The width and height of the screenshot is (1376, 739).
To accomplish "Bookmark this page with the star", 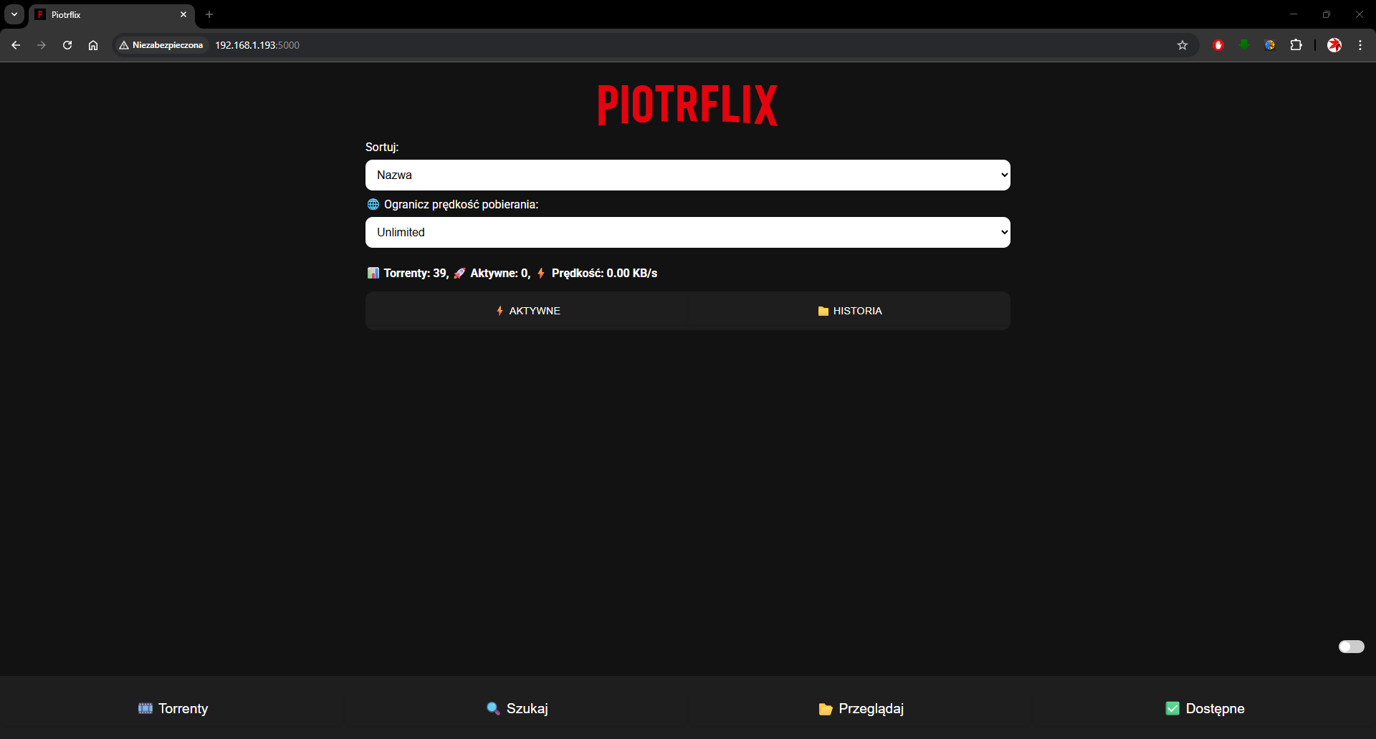I will [x=1182, y=45].
